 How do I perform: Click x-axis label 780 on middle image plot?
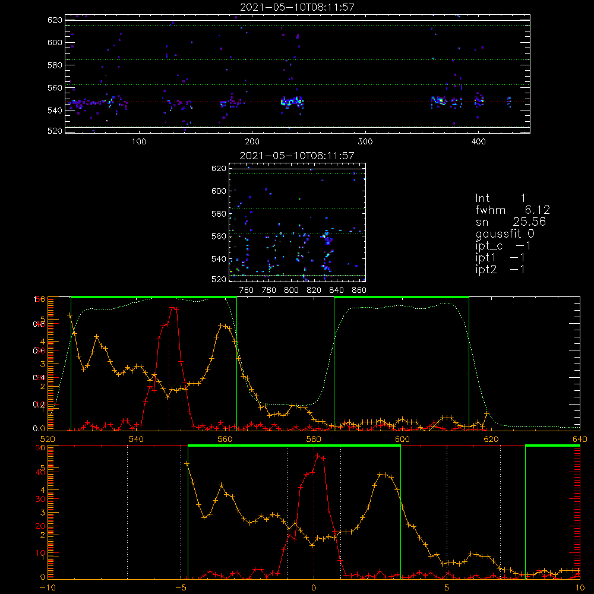click(269, 290)
